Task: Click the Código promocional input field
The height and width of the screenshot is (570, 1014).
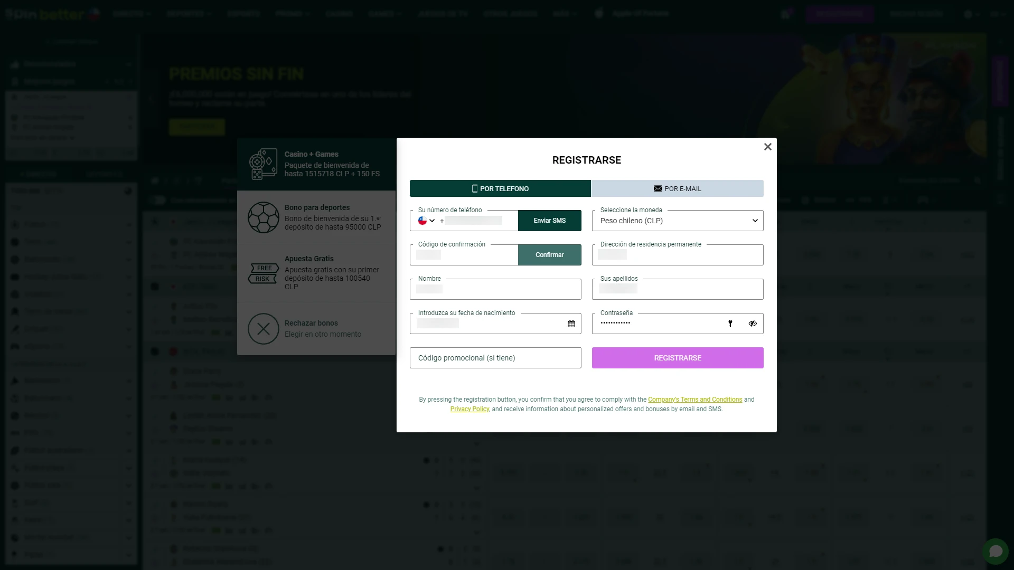Action: click(x=495, y=358)
